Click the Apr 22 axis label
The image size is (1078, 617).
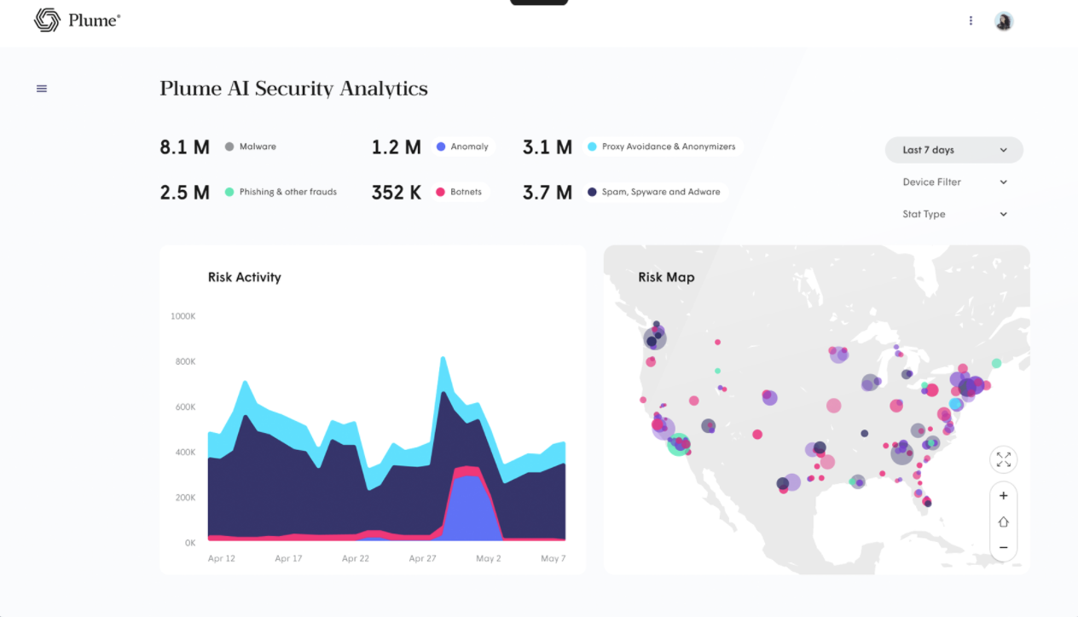pyautogui.click(x=356, y=559)
